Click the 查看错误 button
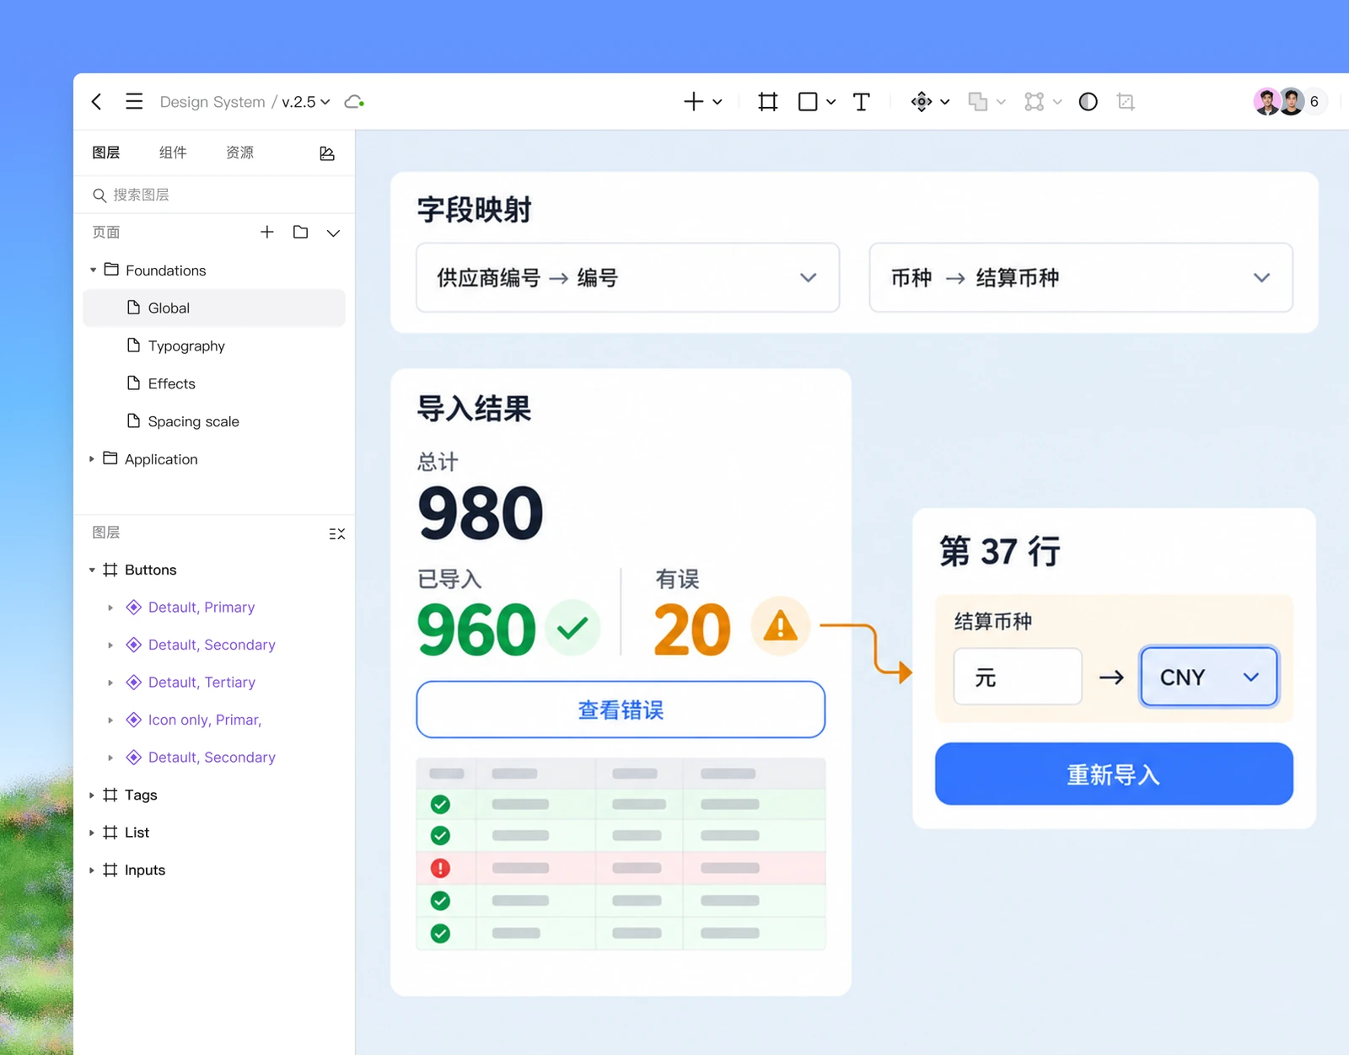Screen dimensions: 1349x1055 click(x=621, y=710)
